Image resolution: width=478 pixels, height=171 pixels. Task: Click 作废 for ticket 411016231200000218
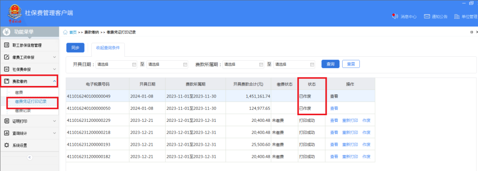click(x=366, y=132)
